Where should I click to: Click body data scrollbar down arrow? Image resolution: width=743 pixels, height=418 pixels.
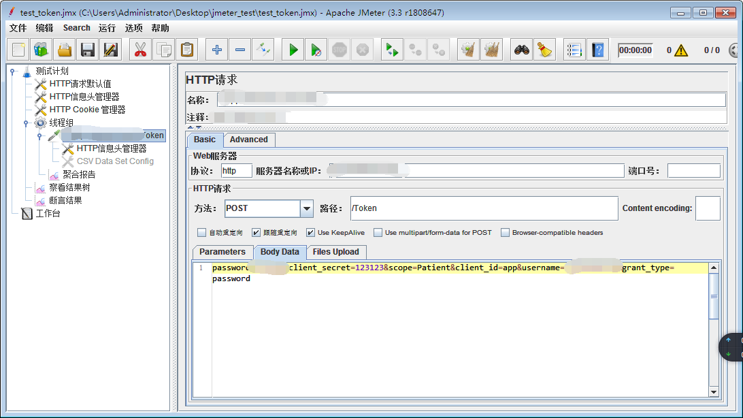(x=714, y=391)
